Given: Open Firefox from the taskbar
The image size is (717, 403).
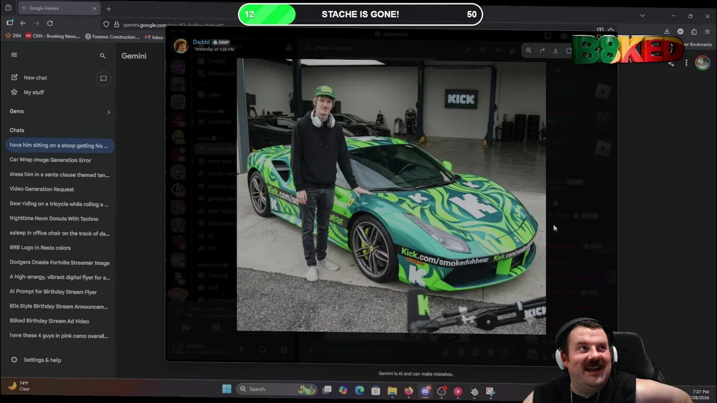Looking at the screenshot, I should 409,391.
